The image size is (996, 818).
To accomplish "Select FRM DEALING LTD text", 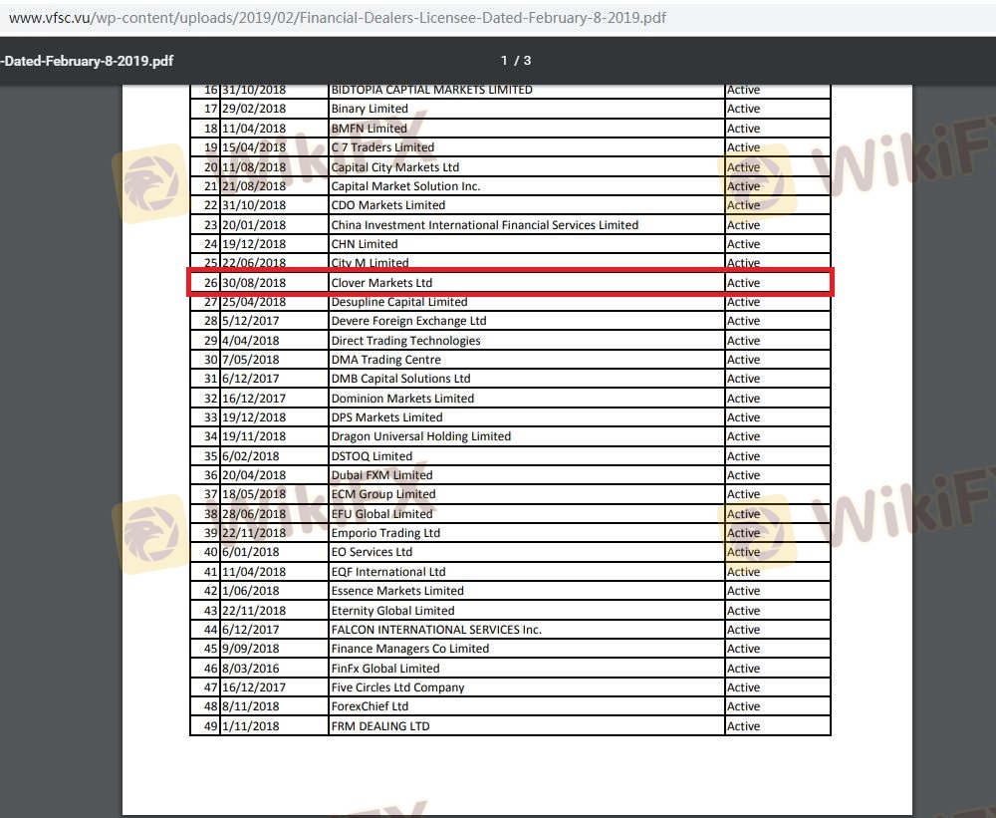I will pos(379,726).
